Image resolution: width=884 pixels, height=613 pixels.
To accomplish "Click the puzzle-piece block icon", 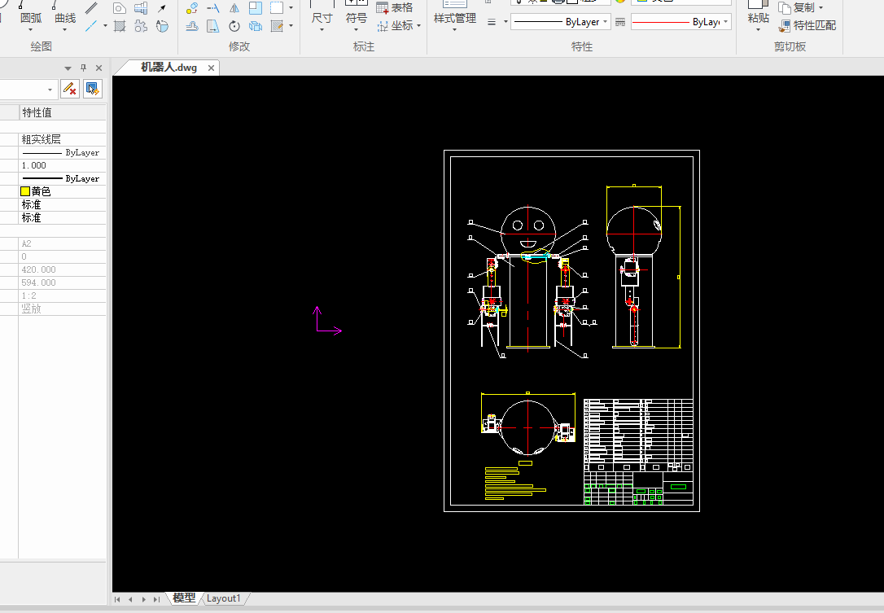I will point(140,25).
